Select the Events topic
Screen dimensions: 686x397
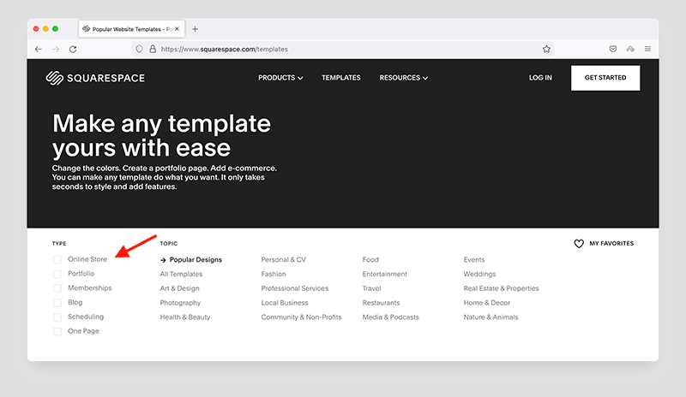(474, 260)
